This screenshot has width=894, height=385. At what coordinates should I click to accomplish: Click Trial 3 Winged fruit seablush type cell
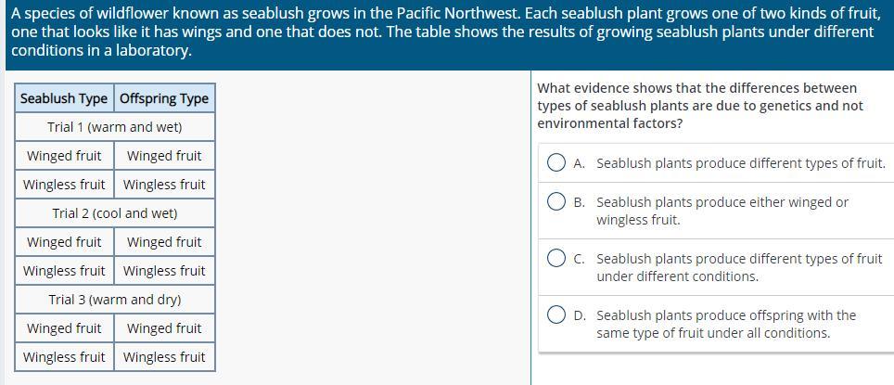pos(64,328)
